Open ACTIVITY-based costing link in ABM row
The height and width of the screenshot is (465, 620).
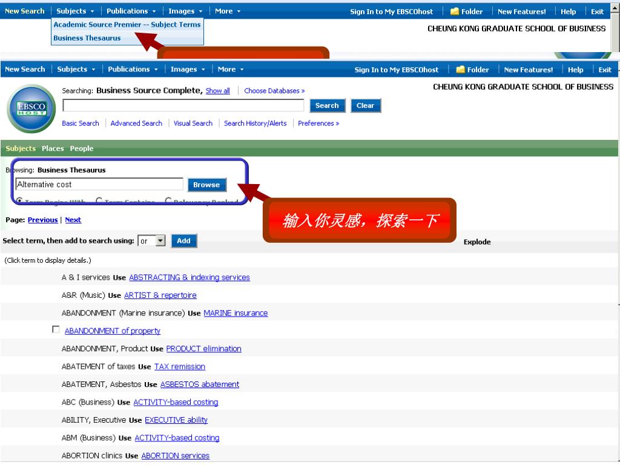177,438
